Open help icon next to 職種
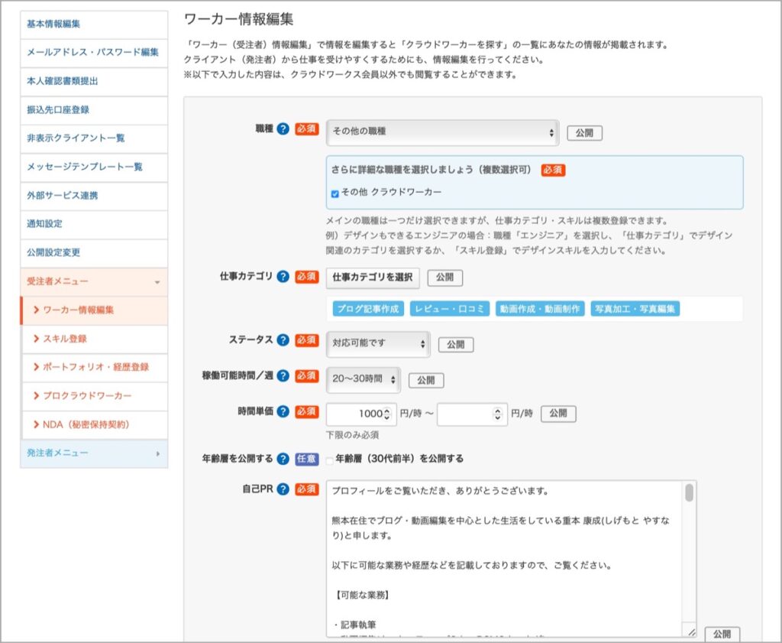Screen dimensions: 782x643 pos(283,128)
